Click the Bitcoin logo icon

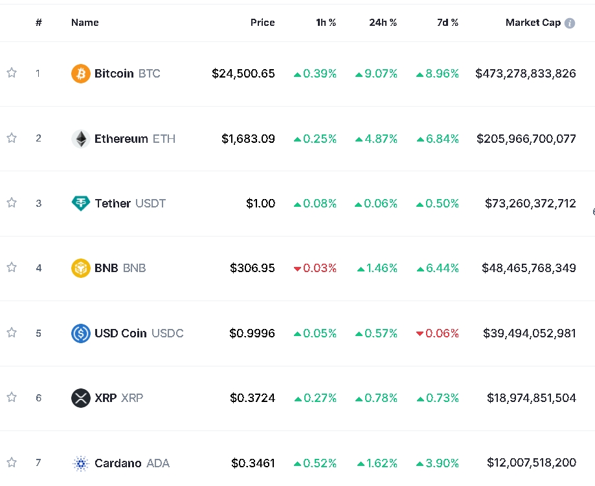pyautogui.click(x=81, y=74)
